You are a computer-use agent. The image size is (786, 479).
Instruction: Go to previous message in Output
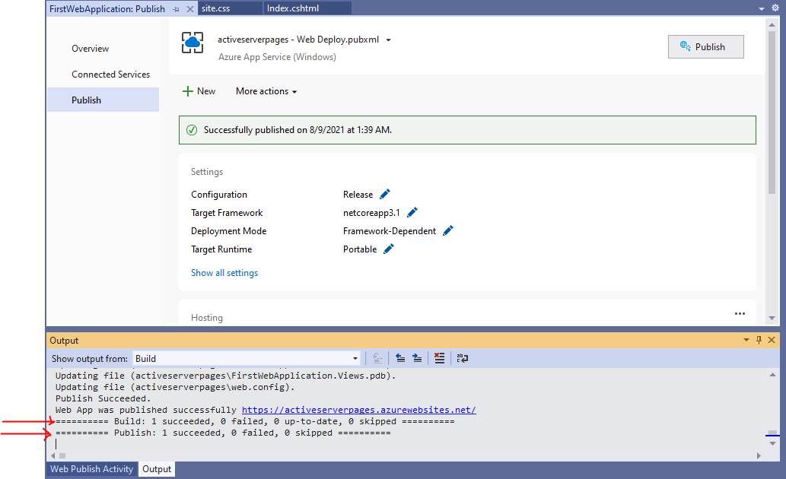pos(400,358)
